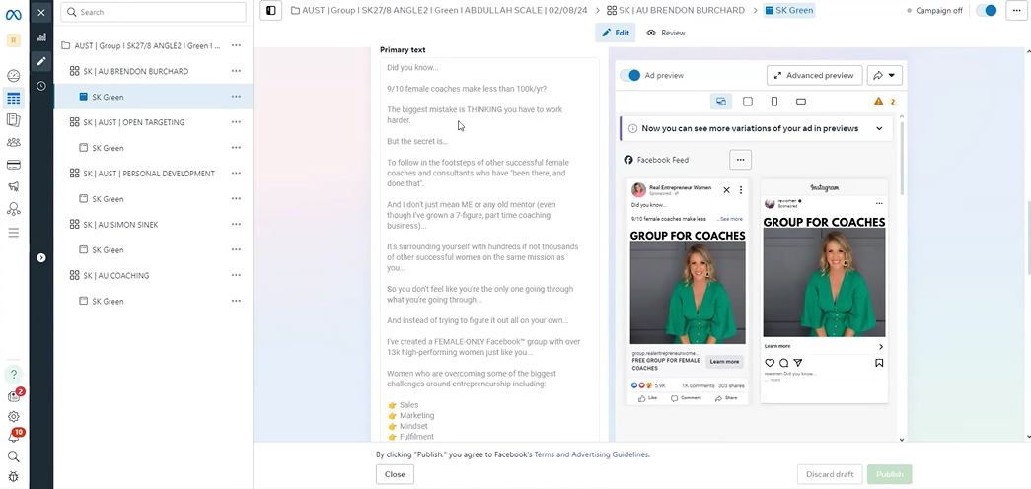Open the help question mark icon
The image size is (1031, 489).
[14, 375]
